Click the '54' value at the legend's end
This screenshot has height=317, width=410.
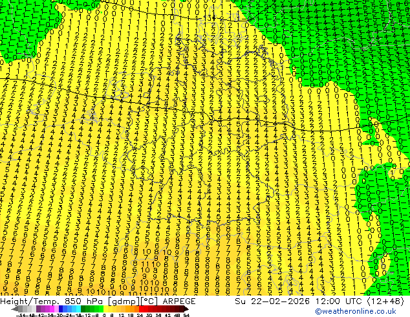[186, 315]
